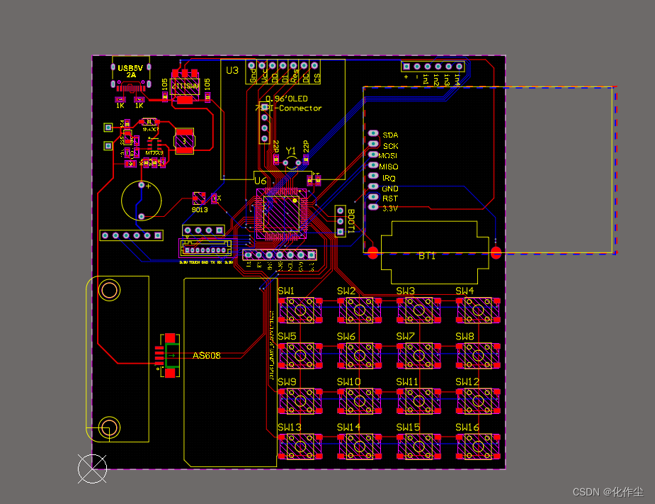Select the SW13 push-button footprint
Viewport: 655px width, 504px height.
point(300,447)
